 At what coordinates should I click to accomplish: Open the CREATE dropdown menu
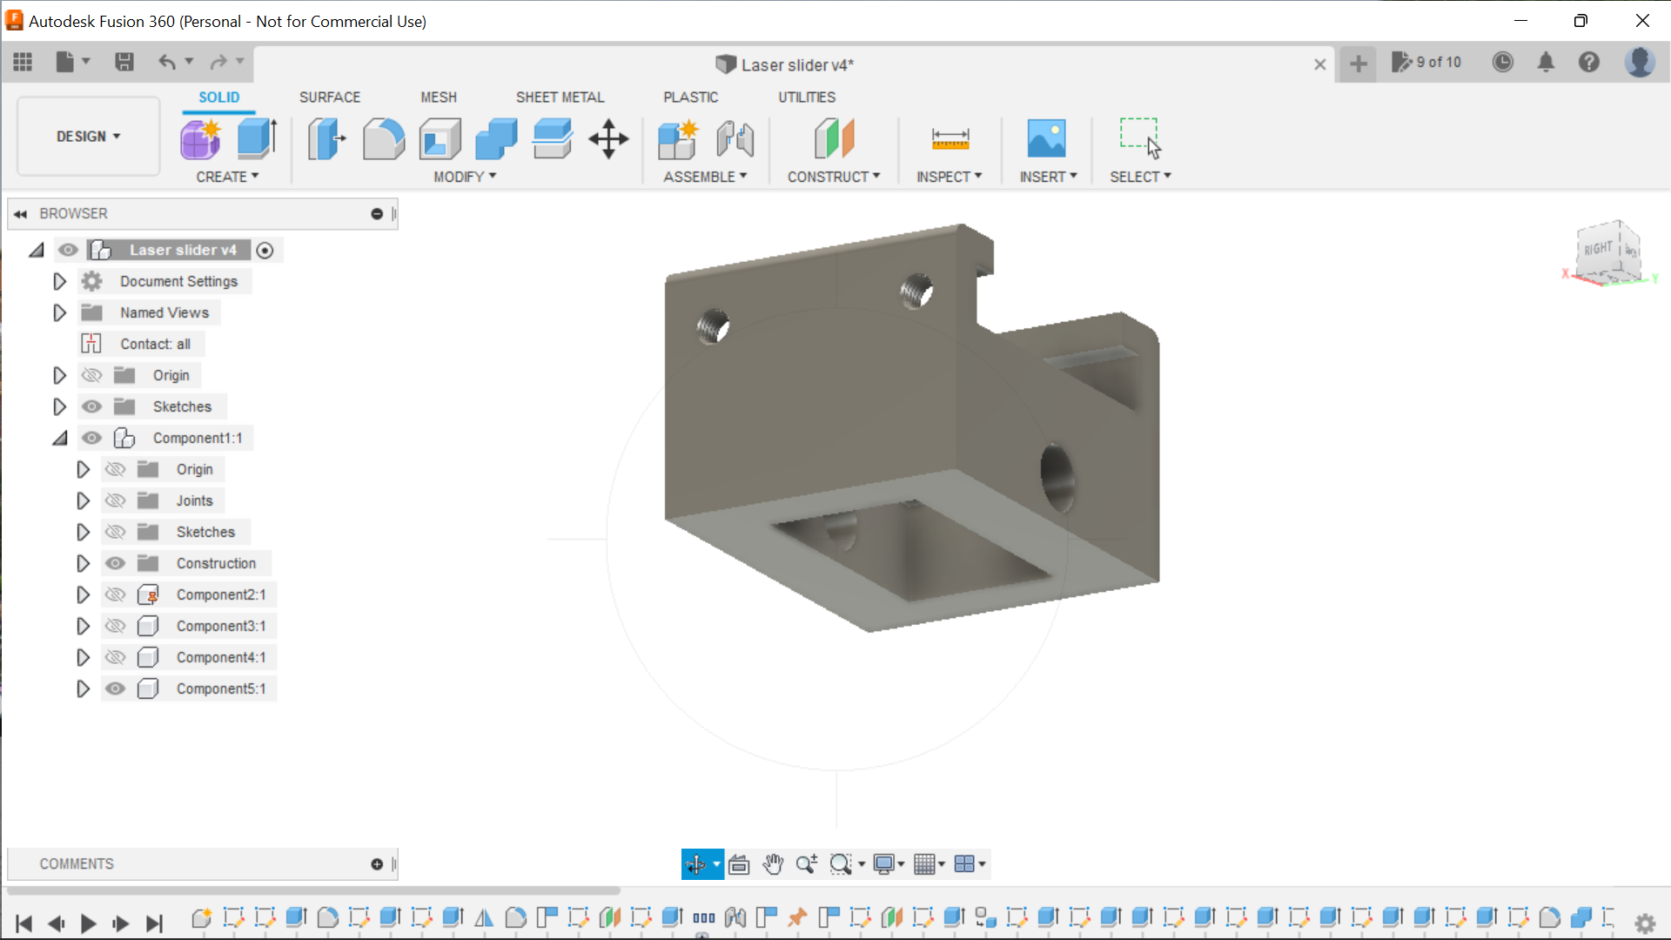click(x=227, y=177)
